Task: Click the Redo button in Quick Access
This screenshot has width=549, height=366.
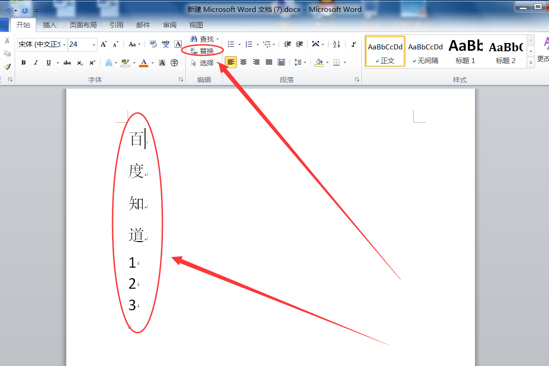Action: point(25,10)
